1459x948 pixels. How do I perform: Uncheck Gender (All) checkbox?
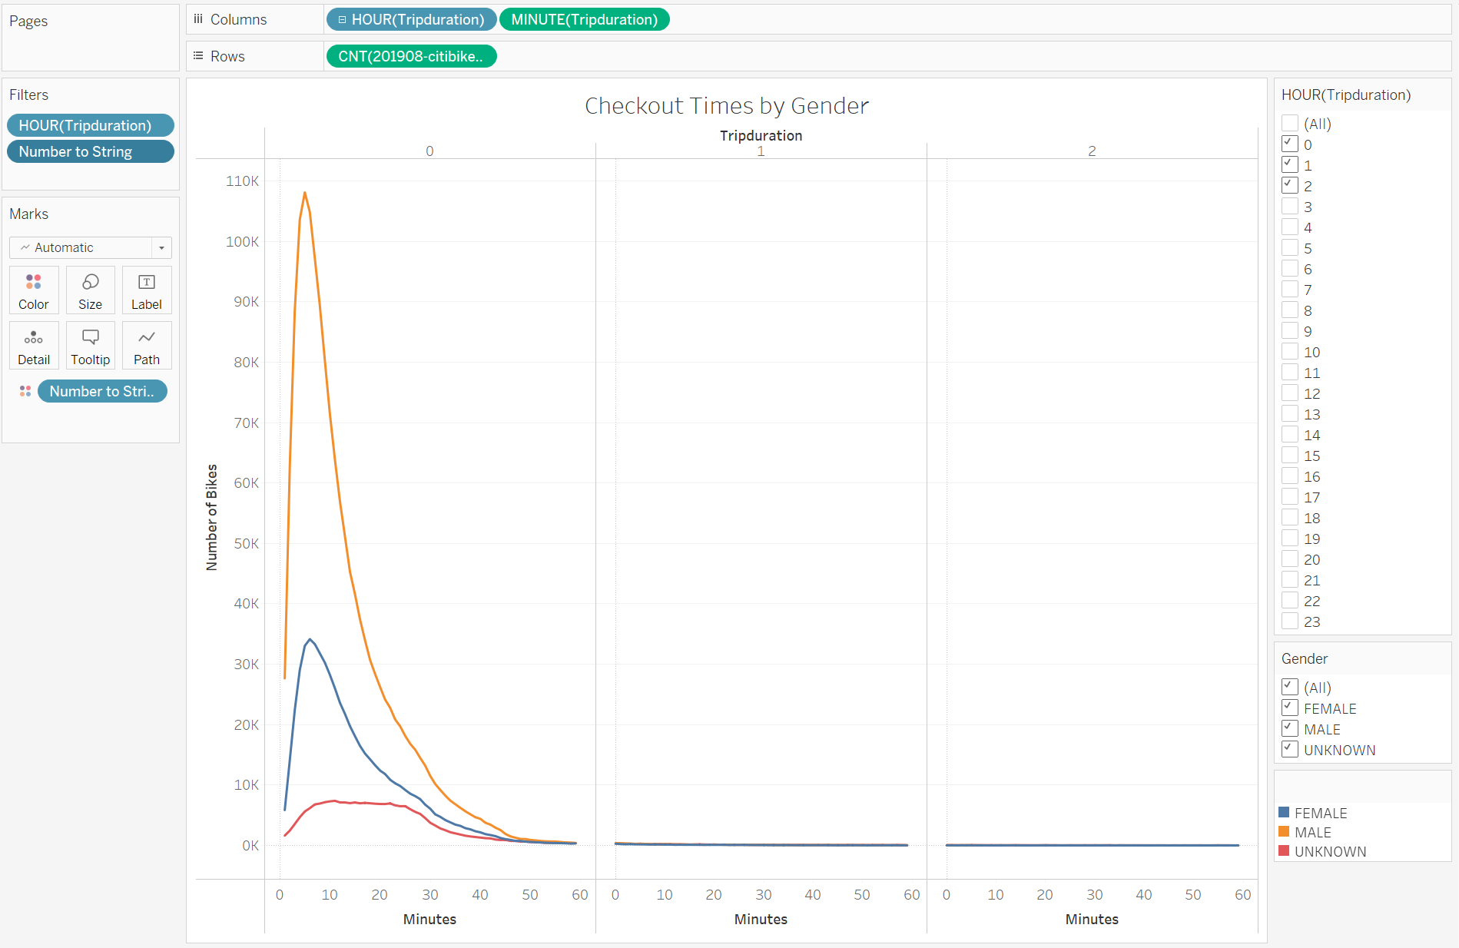(1290, 687)
